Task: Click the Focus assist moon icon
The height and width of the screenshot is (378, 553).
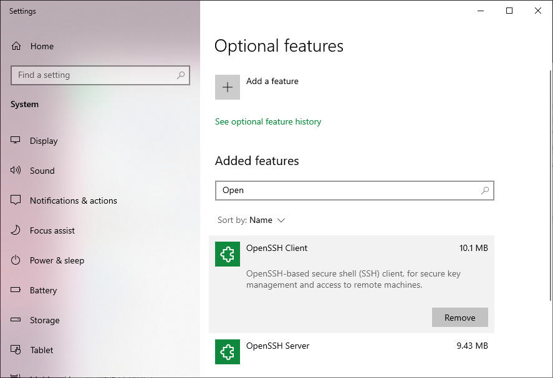Action: pos(16,230)
